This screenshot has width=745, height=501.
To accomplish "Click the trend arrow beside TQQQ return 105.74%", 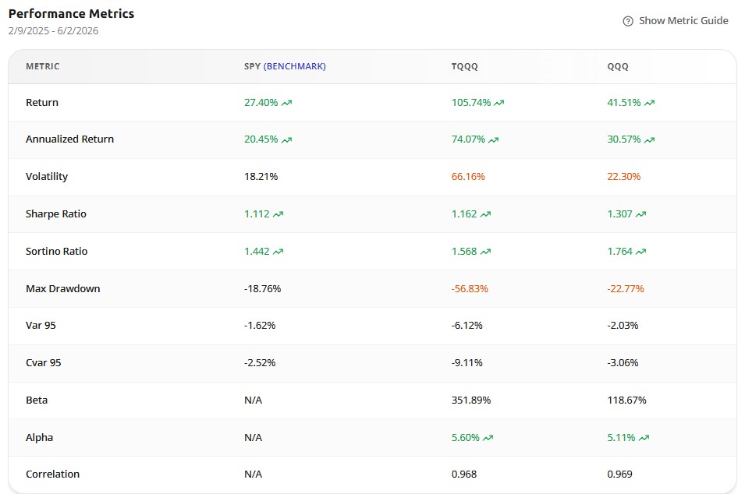I will click(499, 103).
